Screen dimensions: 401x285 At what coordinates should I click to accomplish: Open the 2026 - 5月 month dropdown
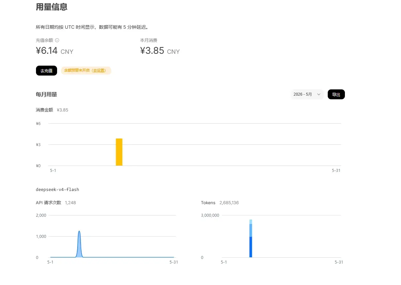[307, 94]
